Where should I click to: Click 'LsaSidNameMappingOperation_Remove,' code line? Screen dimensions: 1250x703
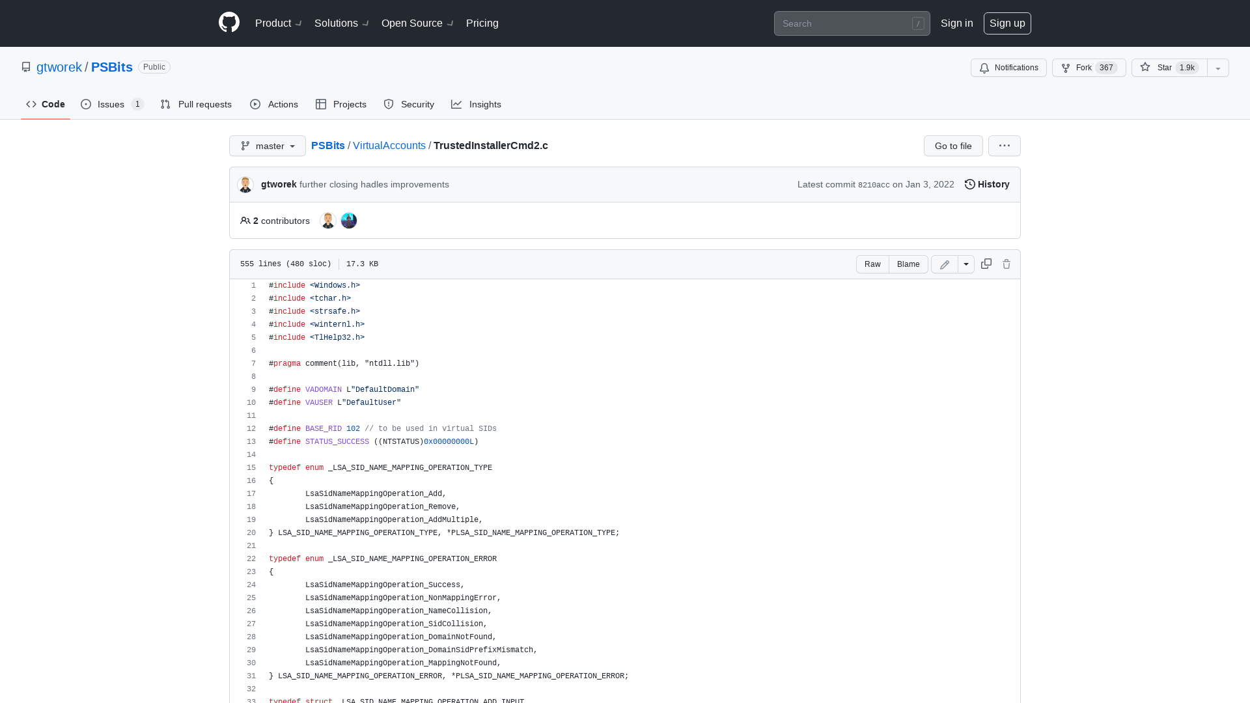point(383,507)
